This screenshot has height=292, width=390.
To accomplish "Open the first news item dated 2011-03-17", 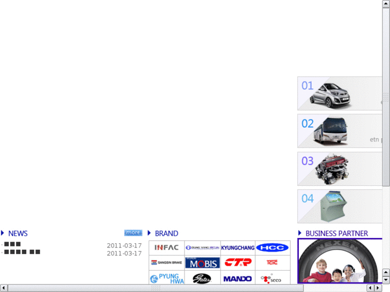I will coord(12,244).
